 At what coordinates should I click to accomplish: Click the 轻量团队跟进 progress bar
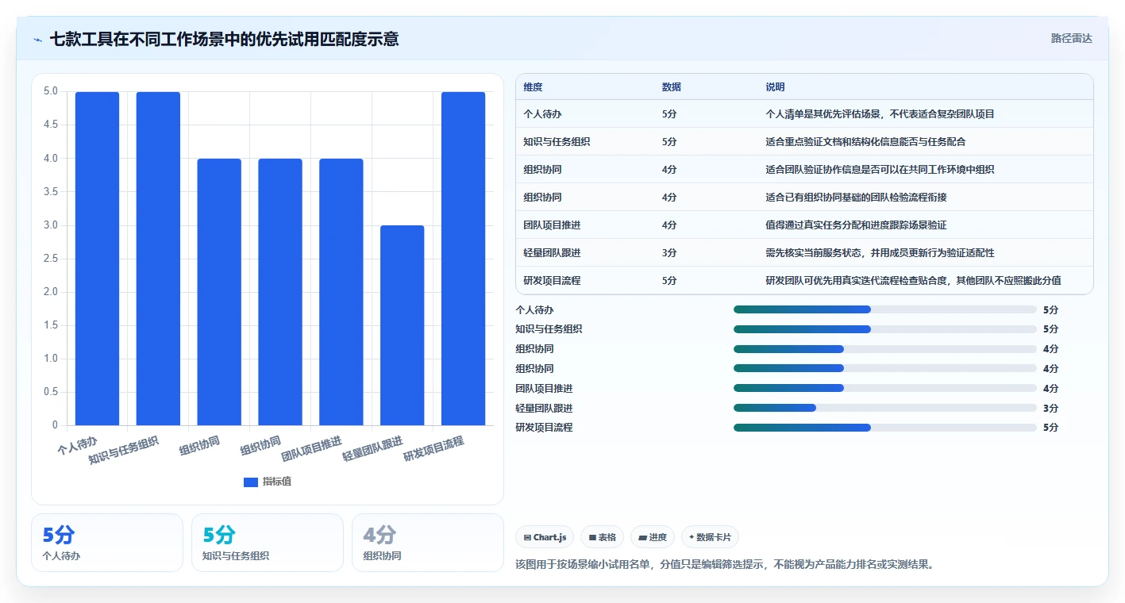point(885,408)
